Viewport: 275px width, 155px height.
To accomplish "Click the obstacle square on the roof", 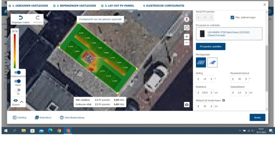I will 88,58.
